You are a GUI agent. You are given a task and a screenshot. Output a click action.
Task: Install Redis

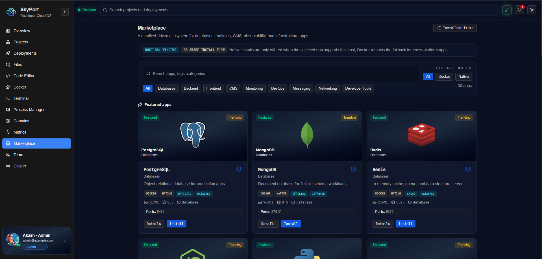[x=406, y=224]
